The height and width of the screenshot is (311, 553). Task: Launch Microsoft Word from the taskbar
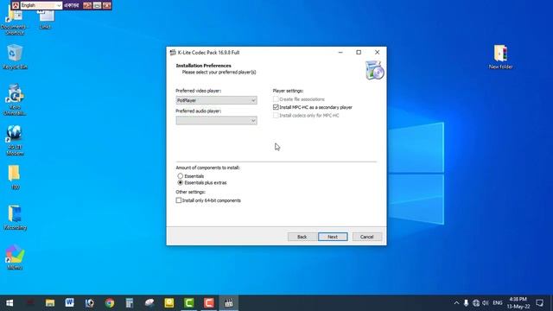click(69, 303)
